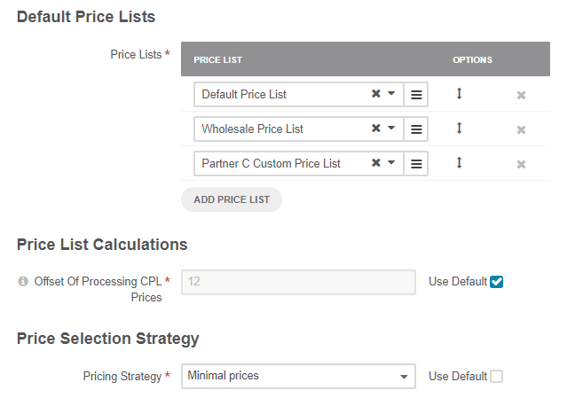Clear the Wholesale Price List selection

tap(375, 129)
